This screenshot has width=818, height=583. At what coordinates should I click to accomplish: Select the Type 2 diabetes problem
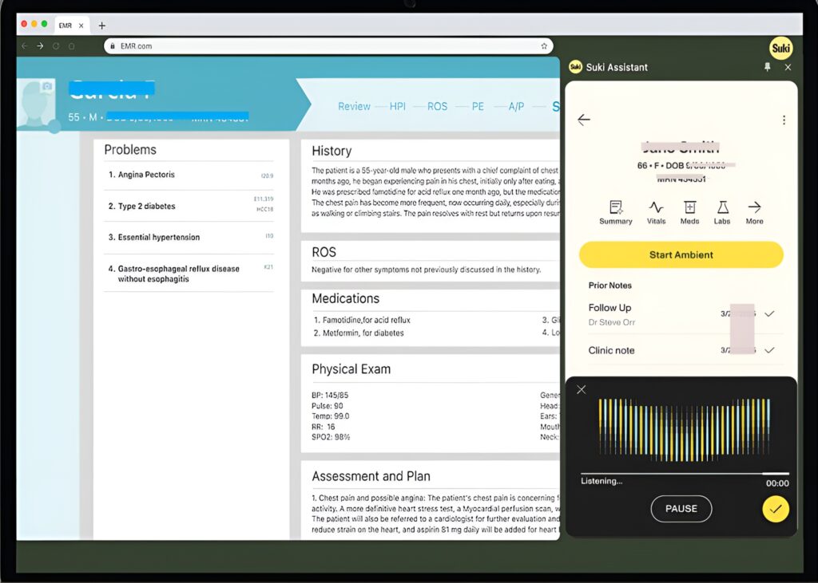pyautogui.click(x=189, y=206)
